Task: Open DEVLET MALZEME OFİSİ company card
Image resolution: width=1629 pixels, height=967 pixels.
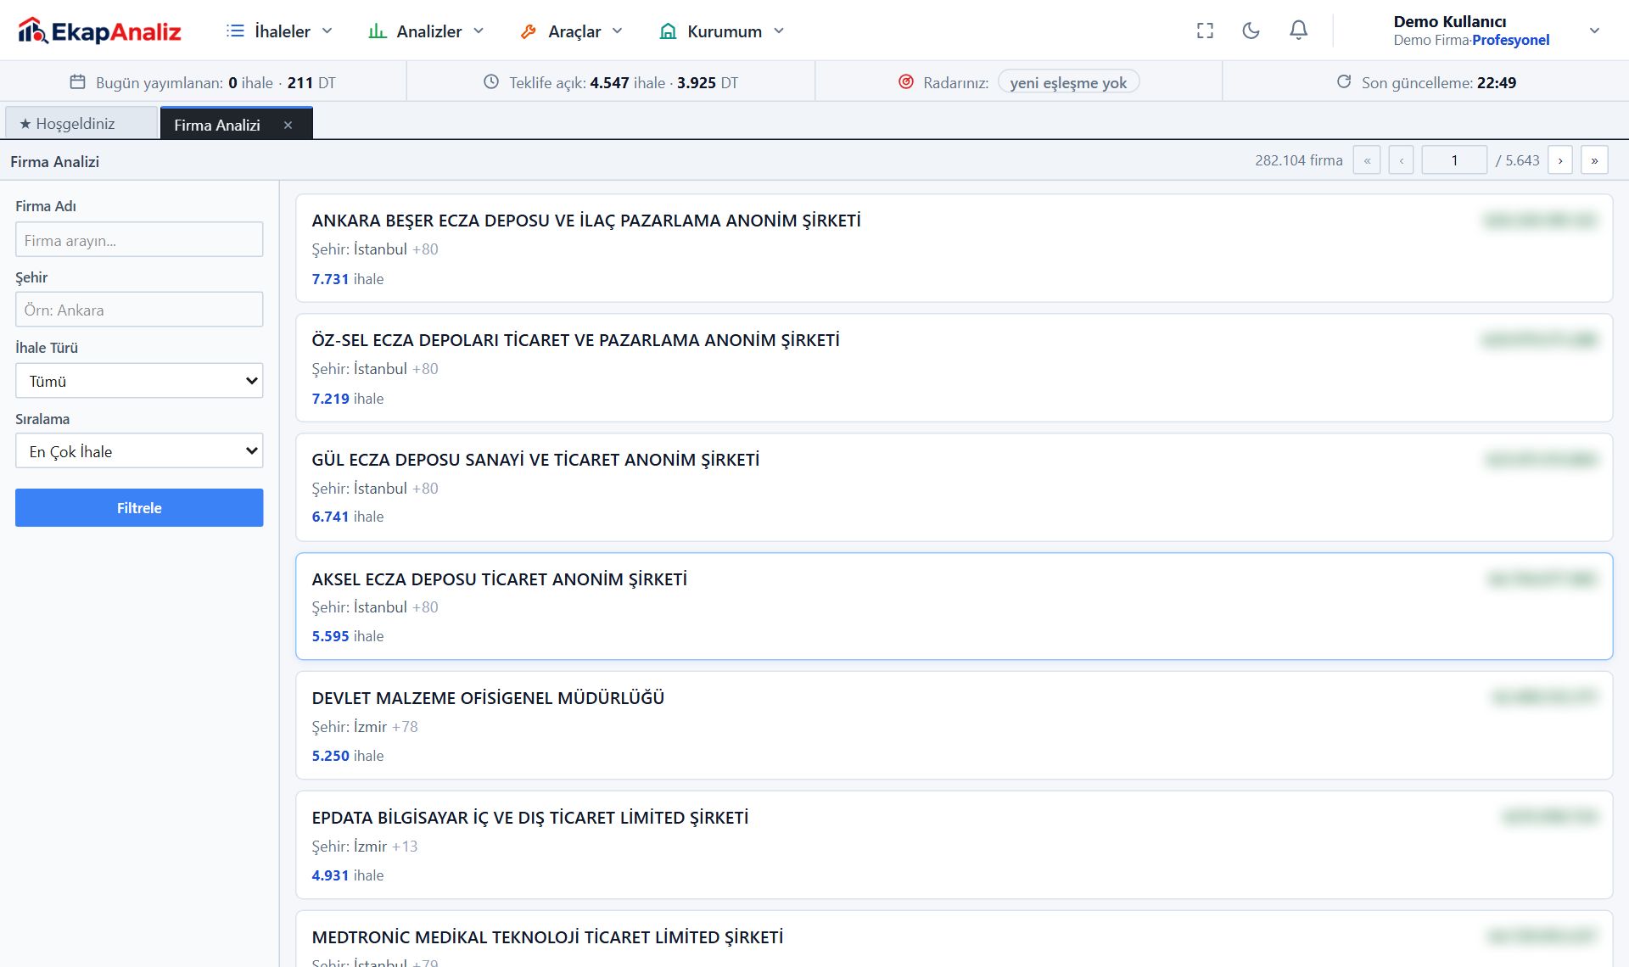Action: pos(954,726)
